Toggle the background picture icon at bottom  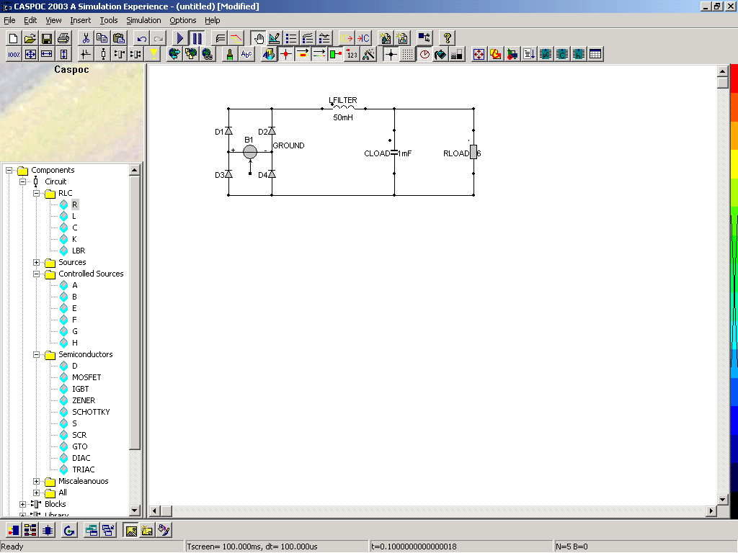tap(131, 531)
